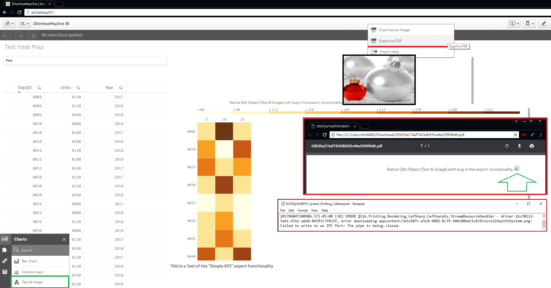The width and height of the screenshot is (551, 288).
Task: Click the Charts search field
Action: [x=40, y=250]
